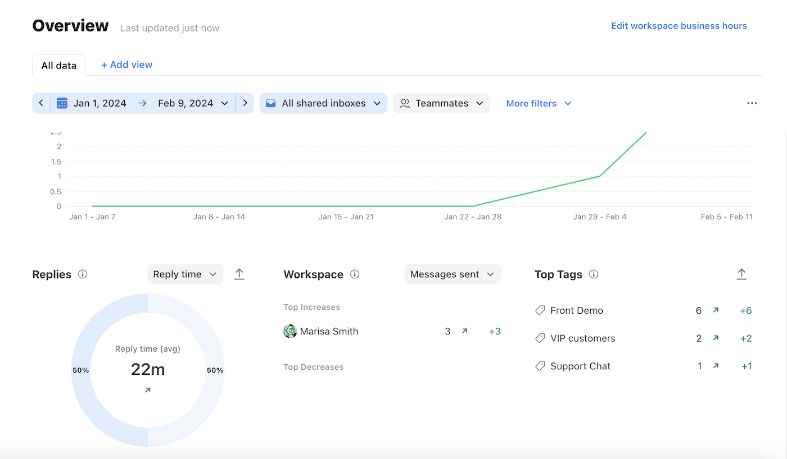787x459 pixels.
Task: Click the export icon in Top Tags panel
Action: pos(741,274)
